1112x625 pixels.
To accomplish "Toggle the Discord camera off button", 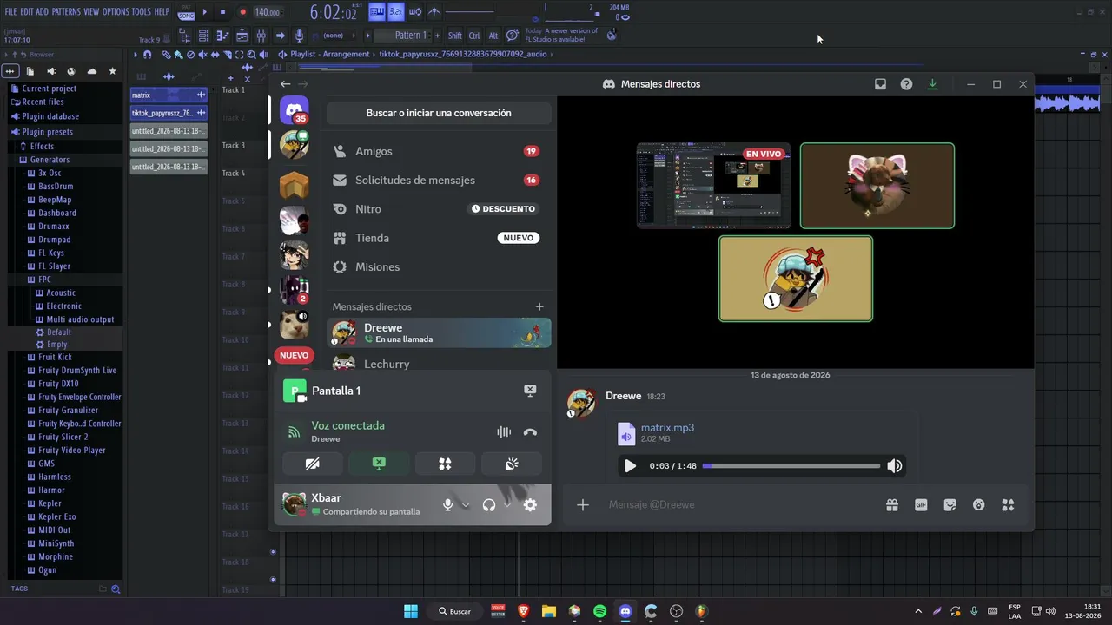I will (x=313, y=464).
